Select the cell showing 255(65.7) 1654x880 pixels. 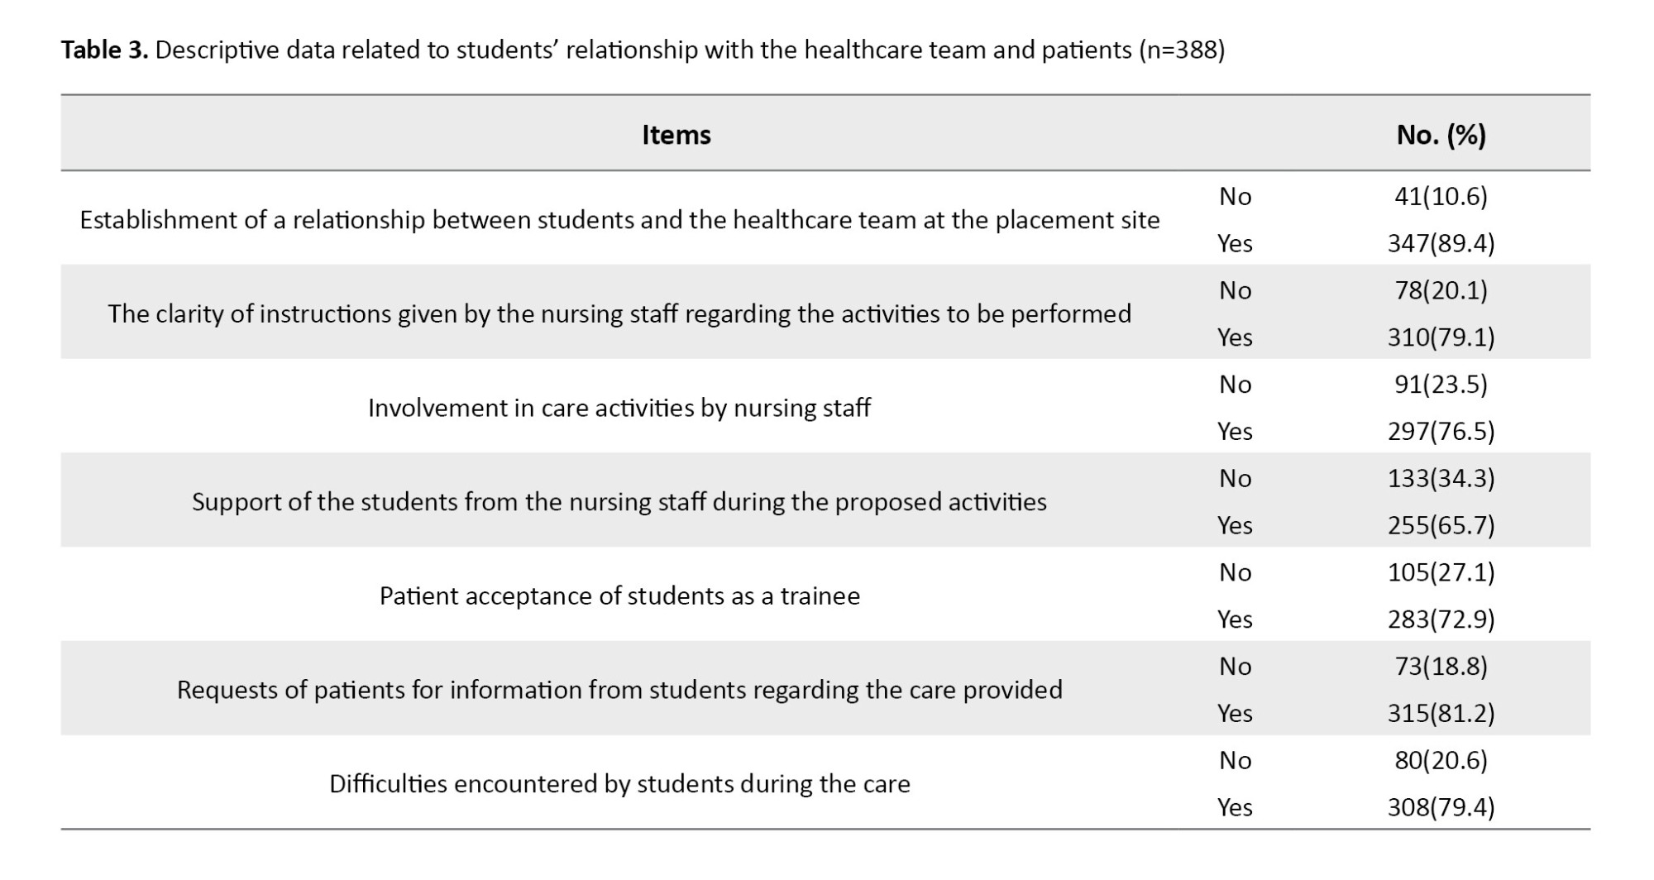[x=1441, y=526]
